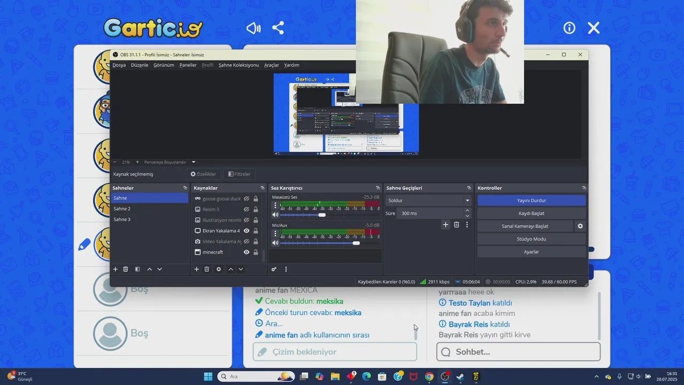This screenshot has width=684, height=385.
Task: Move source up in Kaynaklar panel
Action: tap(231, 269)
